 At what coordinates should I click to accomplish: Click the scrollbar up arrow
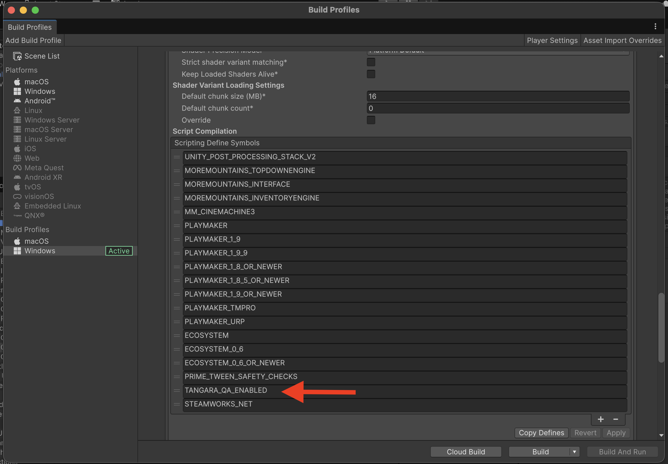(661, 56)
